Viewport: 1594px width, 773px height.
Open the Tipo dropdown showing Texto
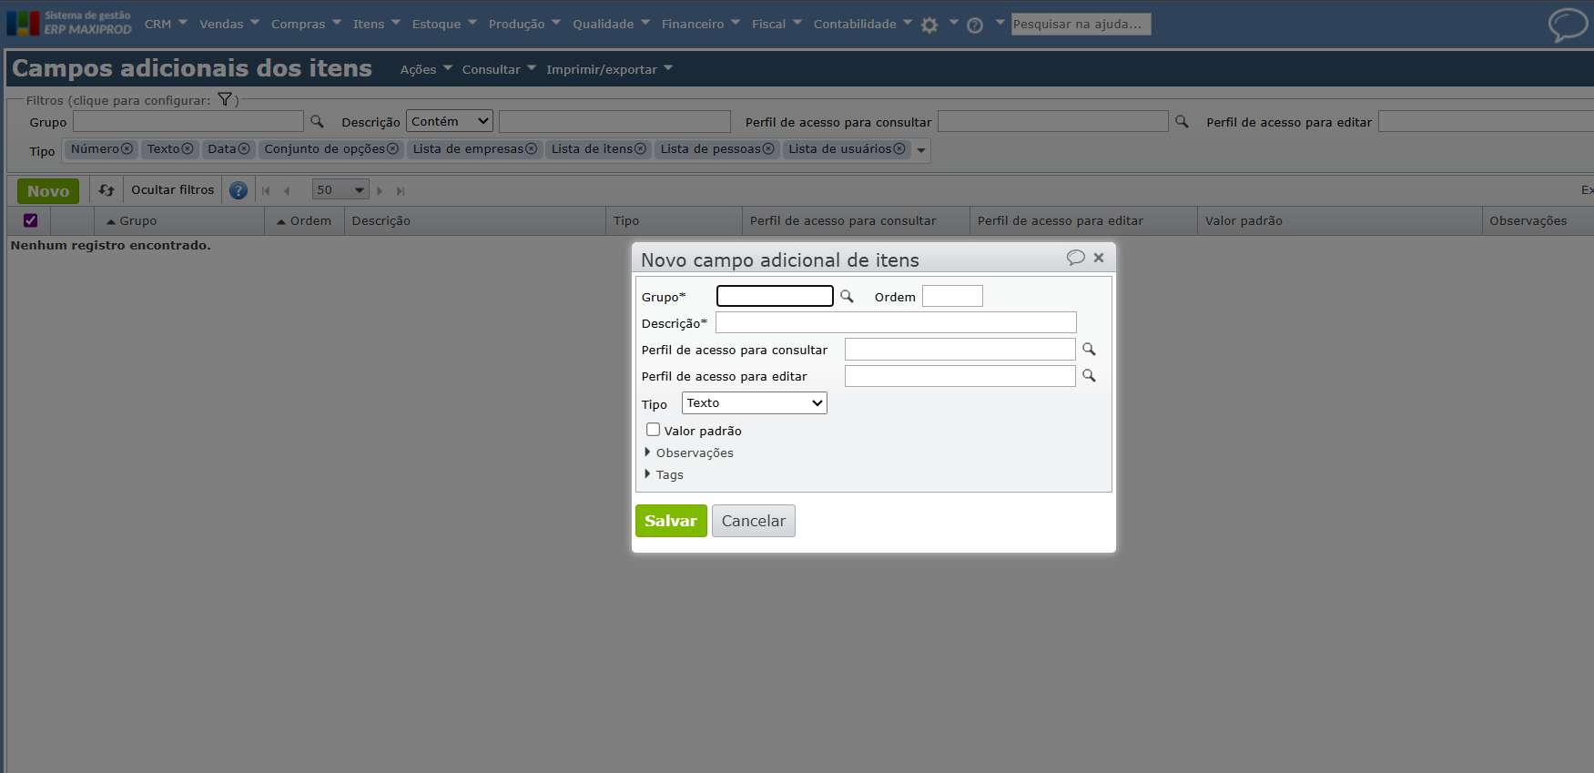(754, 403)
